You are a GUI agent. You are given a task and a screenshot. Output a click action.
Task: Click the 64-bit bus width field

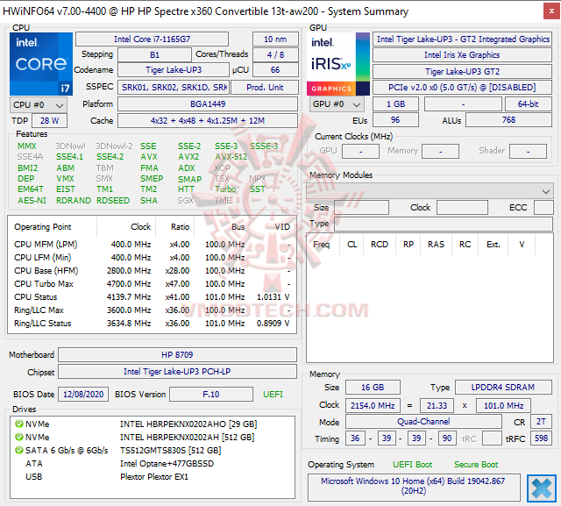pyautogui.click(x=528, y=104)
